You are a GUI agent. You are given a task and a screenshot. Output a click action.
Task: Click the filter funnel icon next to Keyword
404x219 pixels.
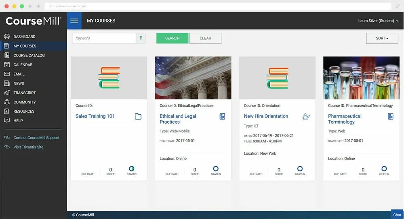tap(141, 38)
